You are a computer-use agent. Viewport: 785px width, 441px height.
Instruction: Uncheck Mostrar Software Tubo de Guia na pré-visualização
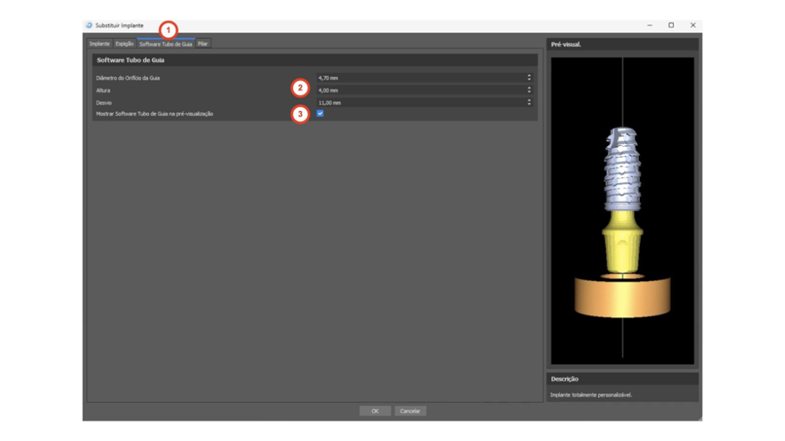click(x=320, y=113)
